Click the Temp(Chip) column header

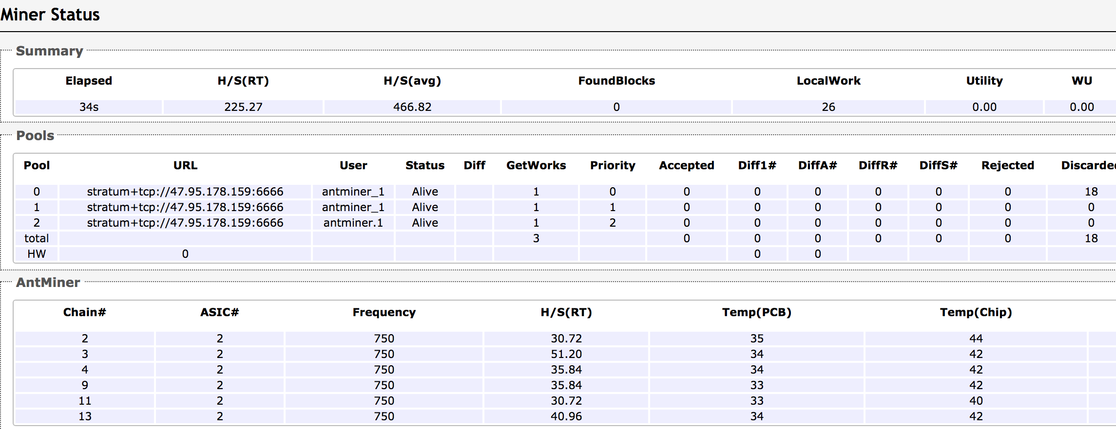[976, 312]
